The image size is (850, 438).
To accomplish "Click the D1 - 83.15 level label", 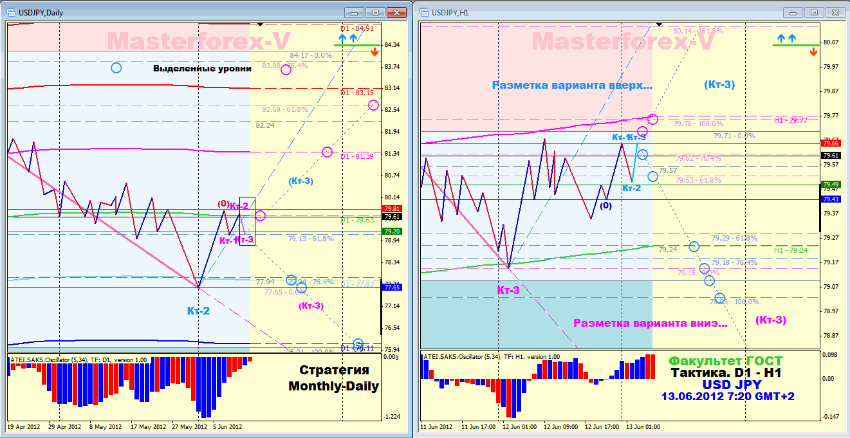I will pos(357,93).
